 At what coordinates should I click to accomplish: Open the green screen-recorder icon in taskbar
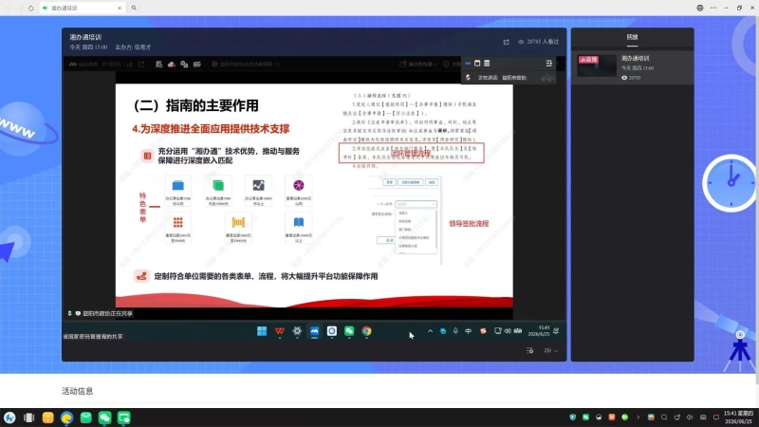[124, 418]
